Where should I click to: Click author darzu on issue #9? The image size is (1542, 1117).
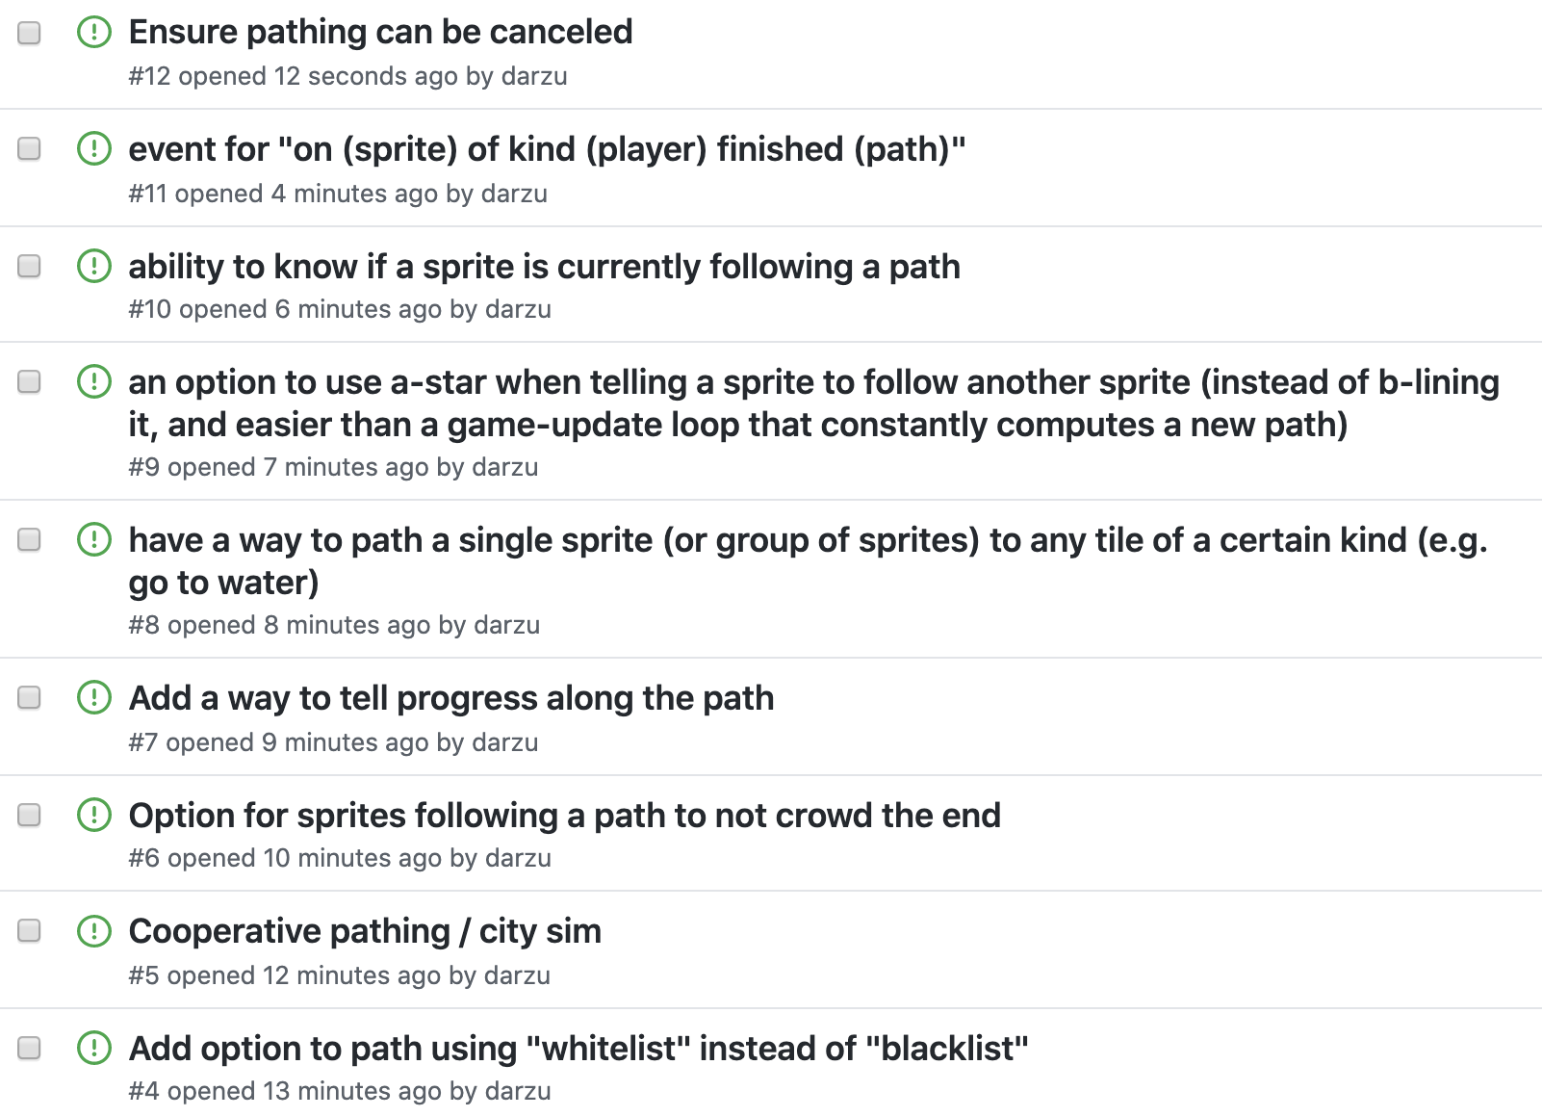point(505,467)
